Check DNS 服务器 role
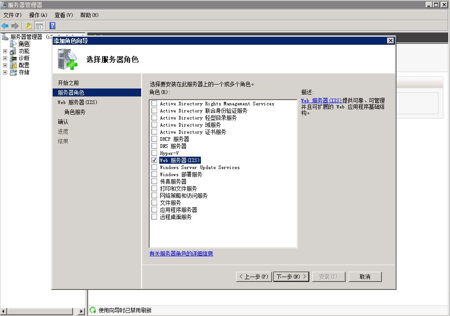The height and width of the screenshot is (316, 450). coord(154,146)
